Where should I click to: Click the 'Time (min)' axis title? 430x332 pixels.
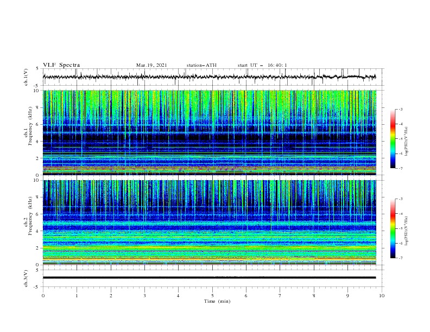tap(217, 301)
